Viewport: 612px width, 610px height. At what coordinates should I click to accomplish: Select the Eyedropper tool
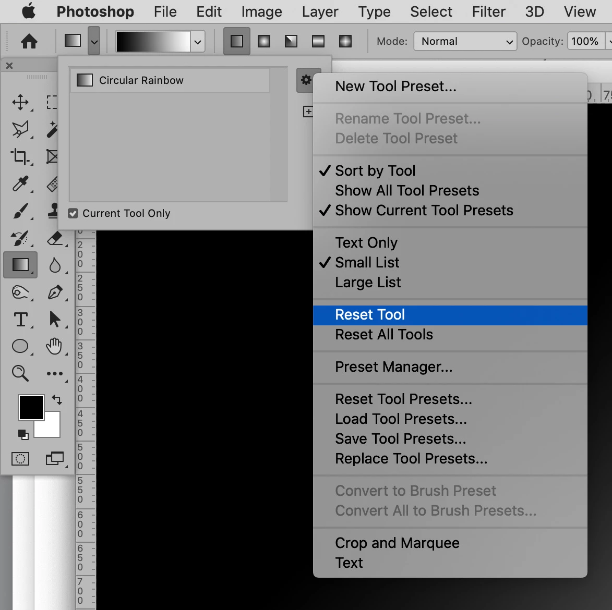[x=21, y=184]
